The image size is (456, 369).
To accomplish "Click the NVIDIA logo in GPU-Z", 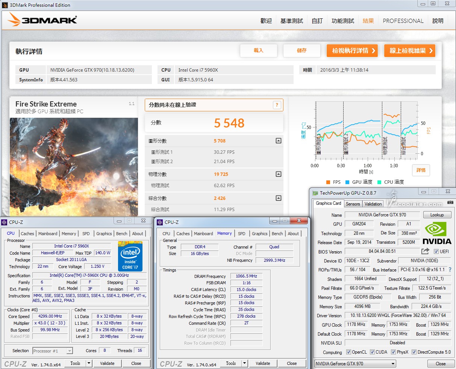I will point(436,233).
